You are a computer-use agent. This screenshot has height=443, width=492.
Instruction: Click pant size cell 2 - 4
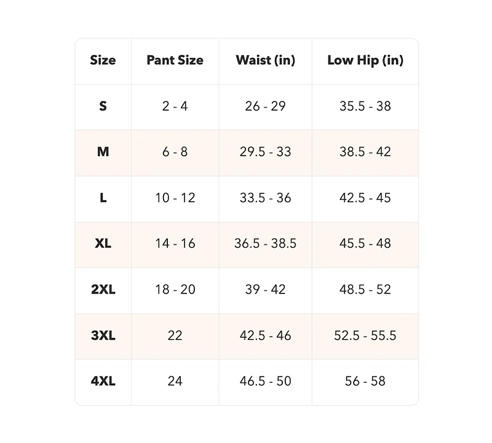(175, 106)
